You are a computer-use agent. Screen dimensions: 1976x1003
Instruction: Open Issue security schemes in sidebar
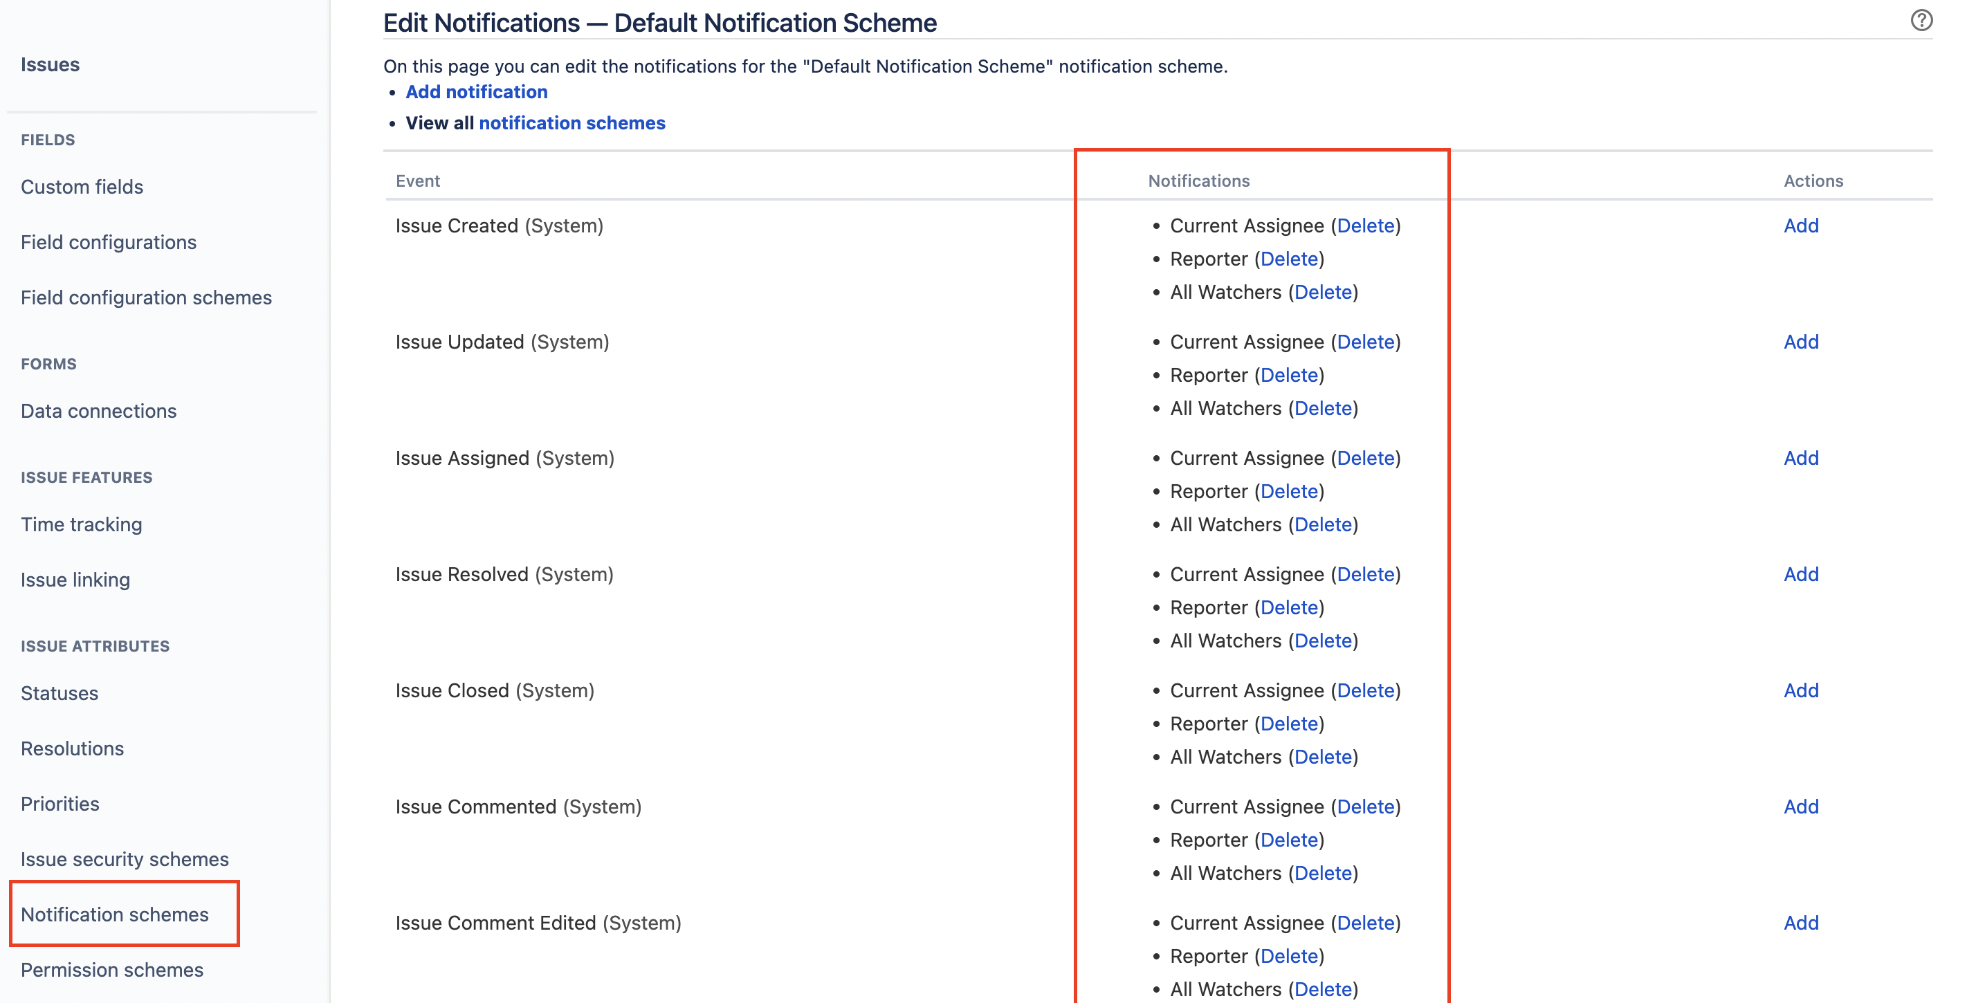pos(125,859)
